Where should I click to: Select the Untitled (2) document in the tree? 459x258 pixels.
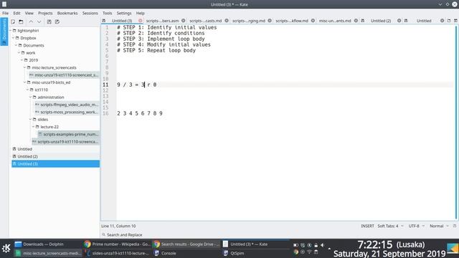coord(56,156)
